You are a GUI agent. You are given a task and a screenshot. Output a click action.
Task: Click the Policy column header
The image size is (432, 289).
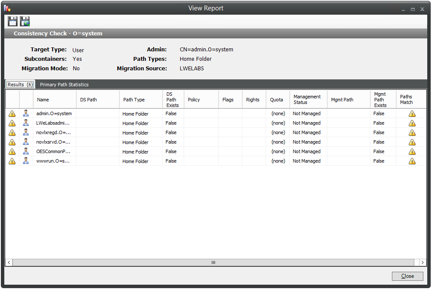click(201, 100)
